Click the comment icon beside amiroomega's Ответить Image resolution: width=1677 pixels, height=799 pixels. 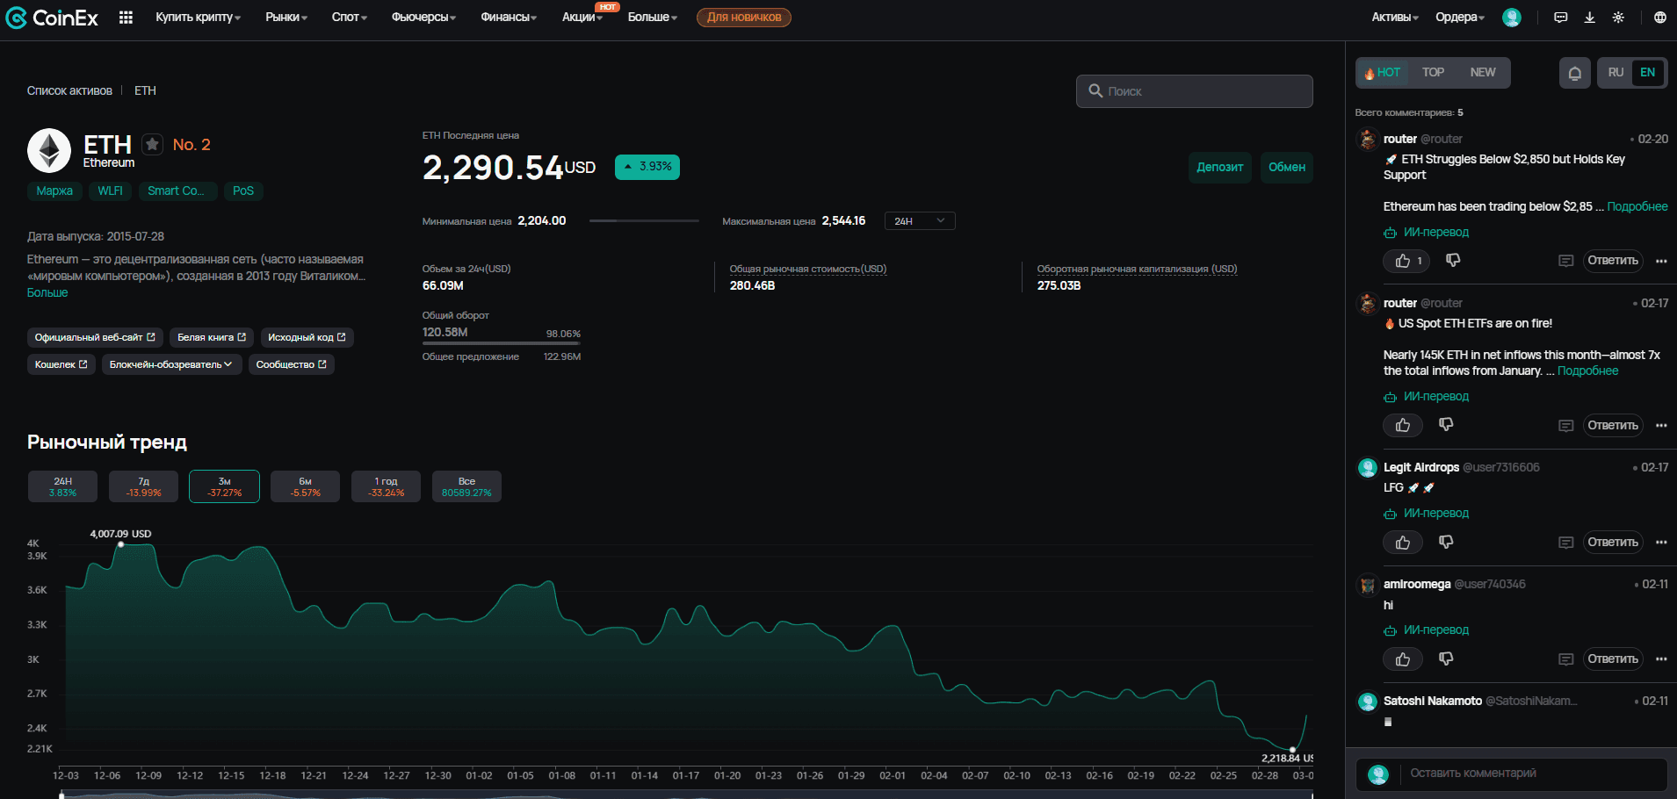[1565, 659]
